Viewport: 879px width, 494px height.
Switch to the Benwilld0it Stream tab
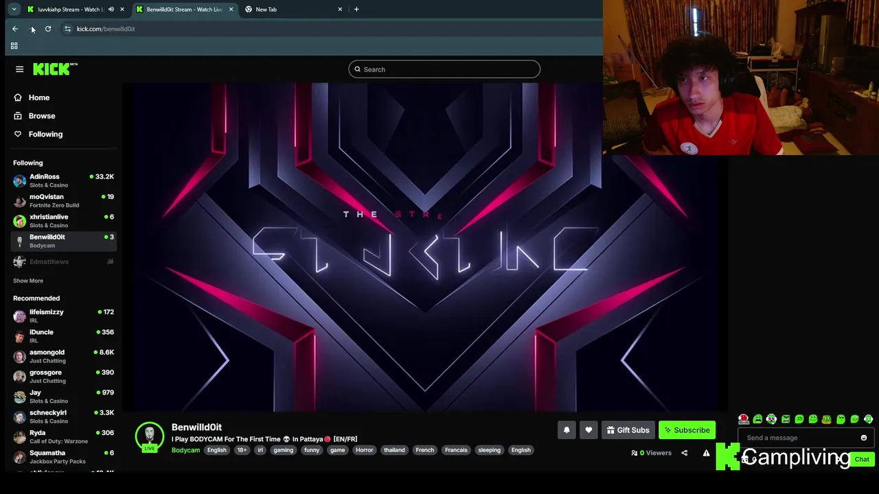pos(184,9)
